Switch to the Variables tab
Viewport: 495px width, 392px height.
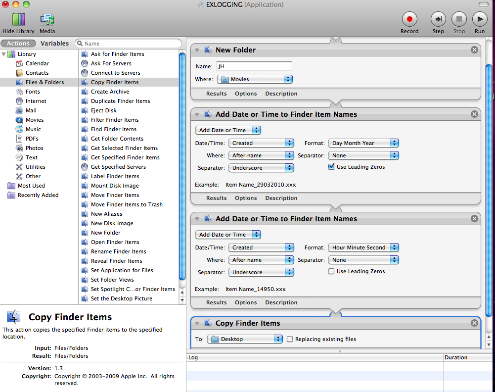pyautogui.click(x=54, y=44)
